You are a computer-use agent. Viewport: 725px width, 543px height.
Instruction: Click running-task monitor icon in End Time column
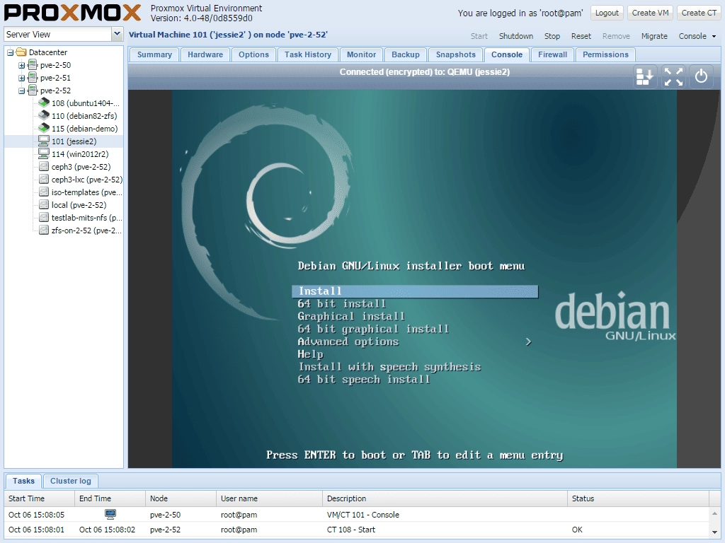coord(110,514)
